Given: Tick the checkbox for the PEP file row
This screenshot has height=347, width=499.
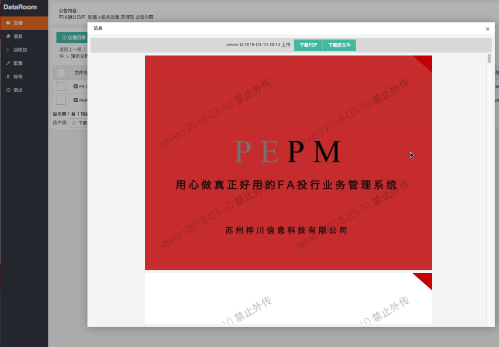Looking at the screenshot, I should pyautogui.click(x=61, y=100).
